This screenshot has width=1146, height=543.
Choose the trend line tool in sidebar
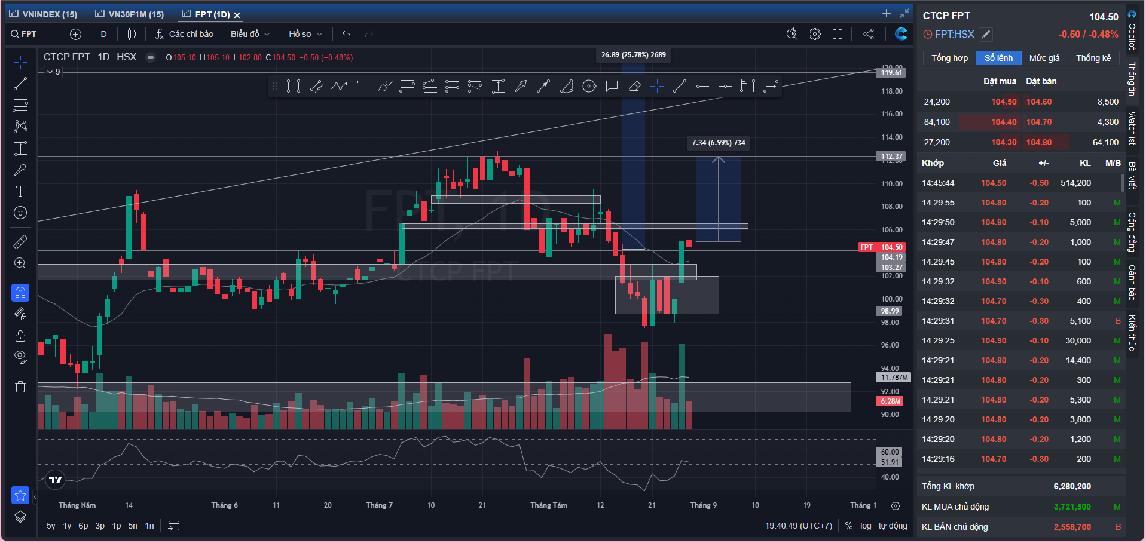(x=20, y=84)
